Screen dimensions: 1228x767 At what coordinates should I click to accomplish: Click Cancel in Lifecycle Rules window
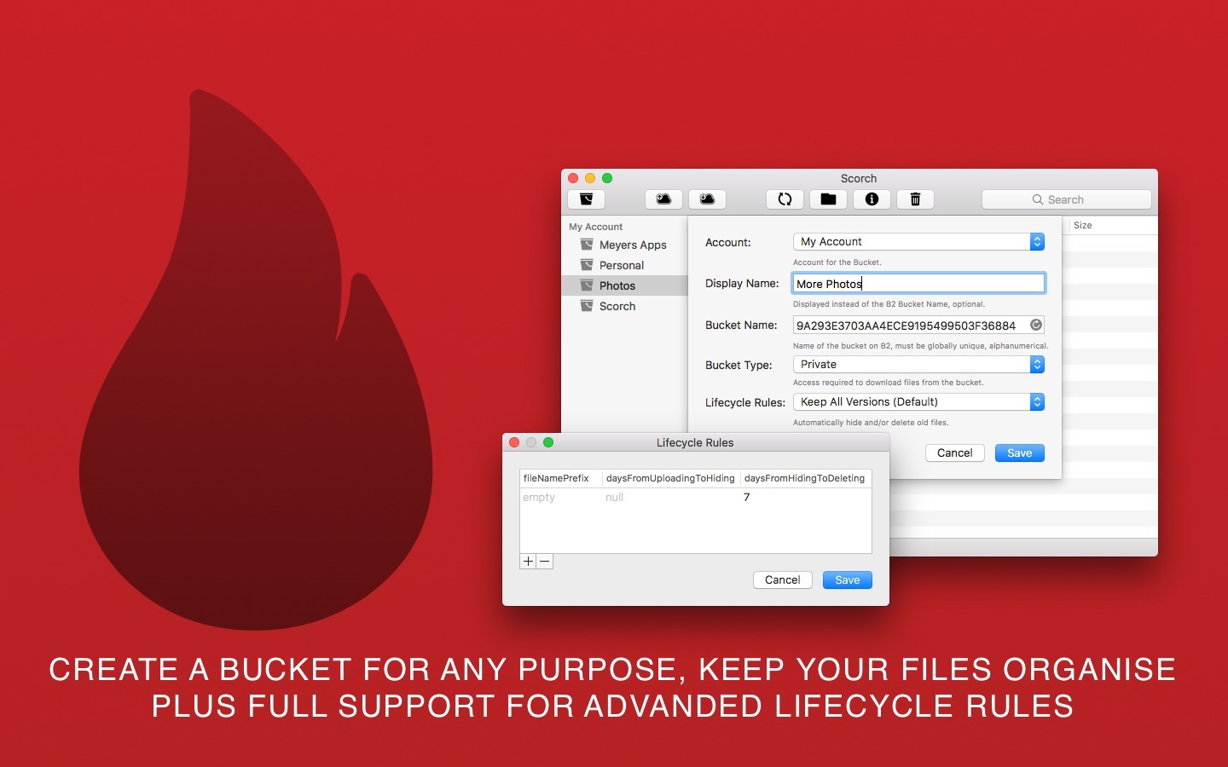pyautogui.click(x=783, y=580)
